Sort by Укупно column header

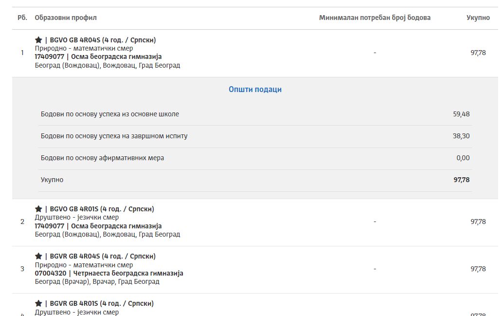(478, 18)
